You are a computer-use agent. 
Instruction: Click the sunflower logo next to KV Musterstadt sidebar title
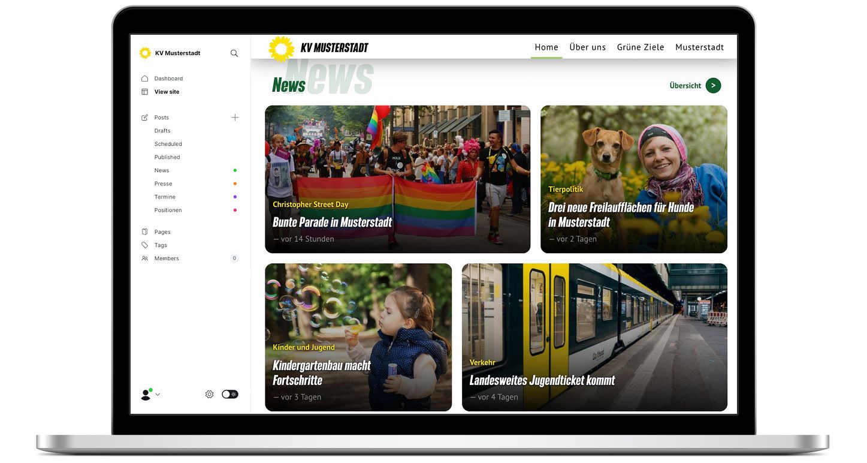(x=145, y=53)
